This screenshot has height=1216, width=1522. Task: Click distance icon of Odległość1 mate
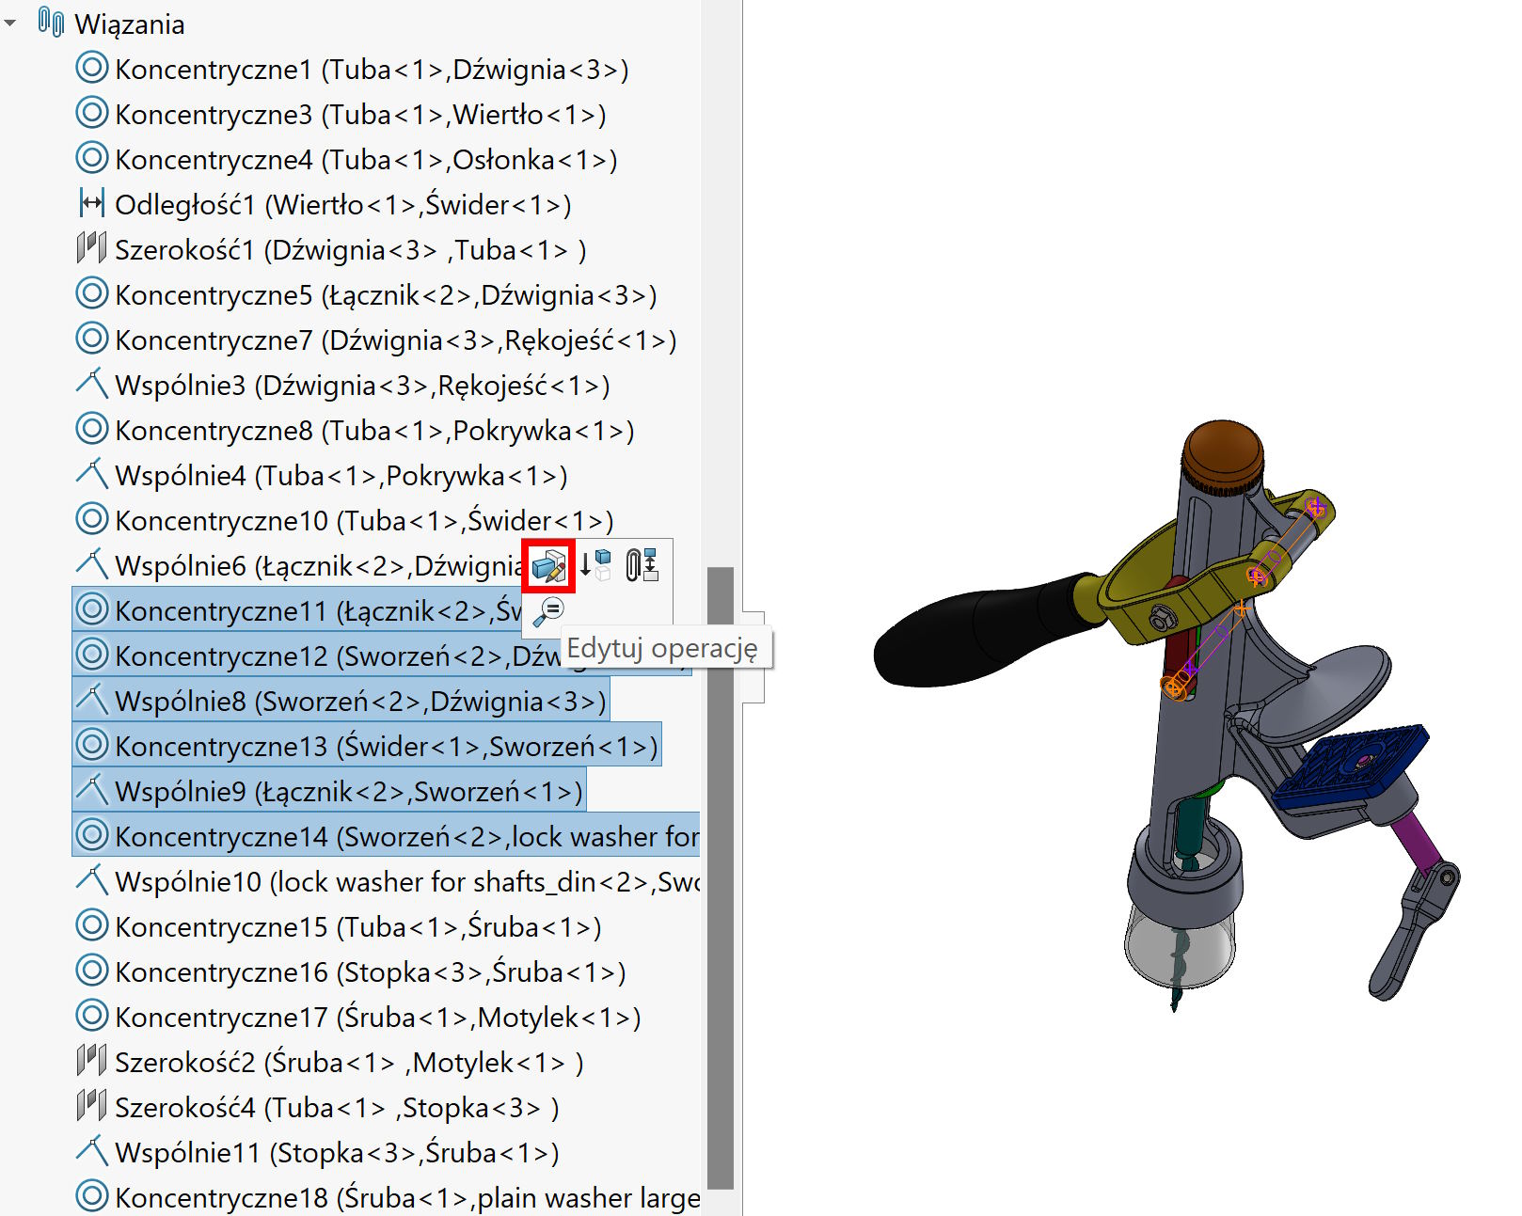(x=91, y=203)
